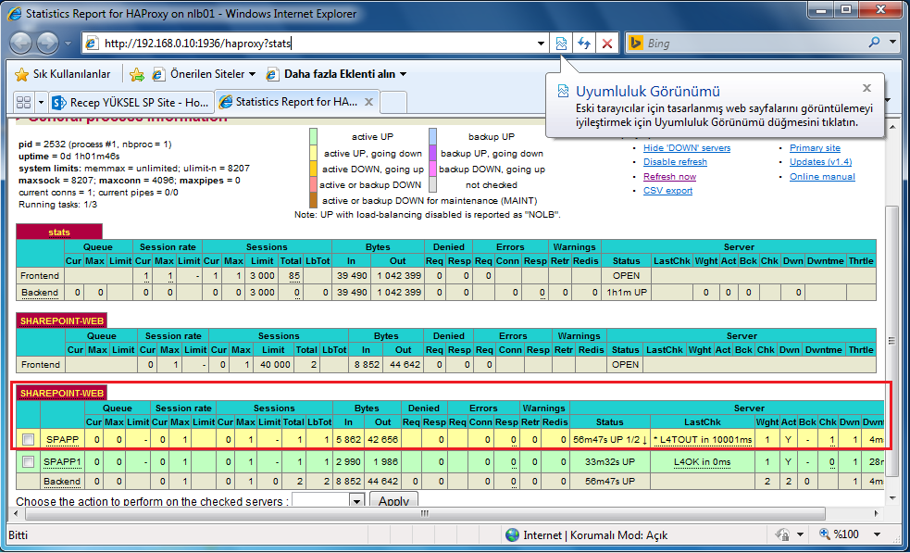Image resolution: width=910 pixels, height=553 pixels.
Task: Click the horizontal scrollbar thumb
Action: (426, 513)
